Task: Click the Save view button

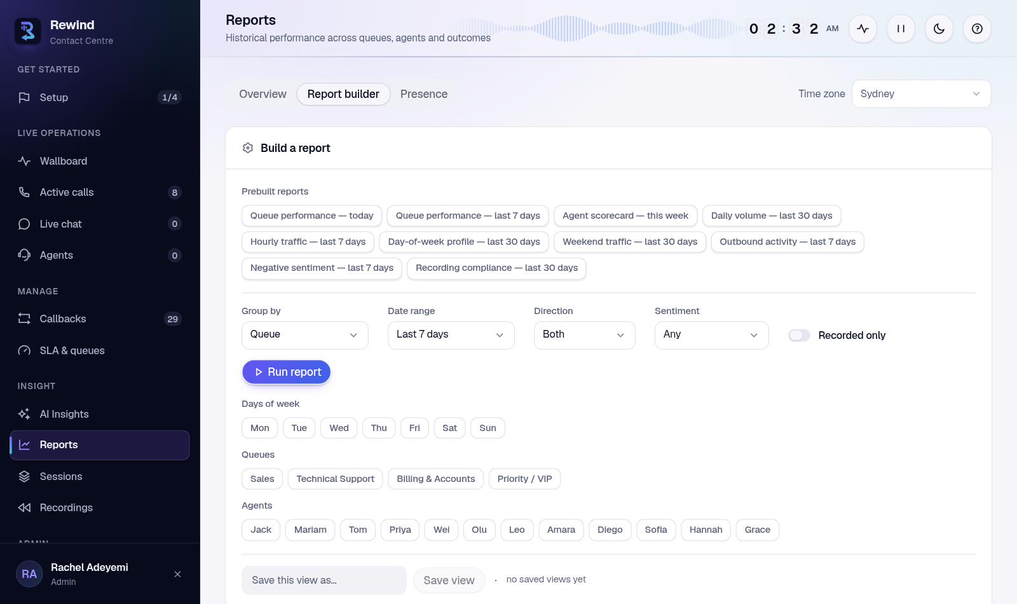Action: click(x=449, y=580)
